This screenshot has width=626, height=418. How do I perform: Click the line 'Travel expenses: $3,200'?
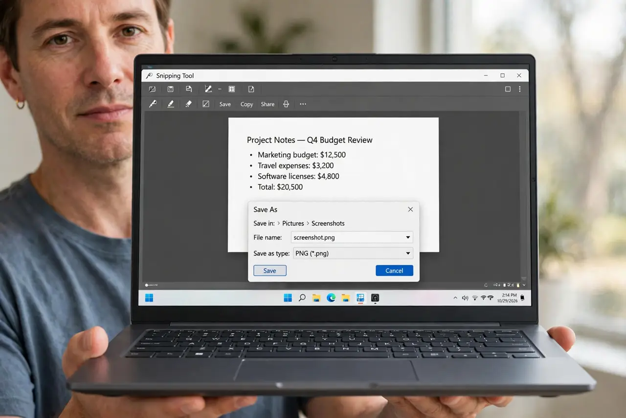[296, 165]
